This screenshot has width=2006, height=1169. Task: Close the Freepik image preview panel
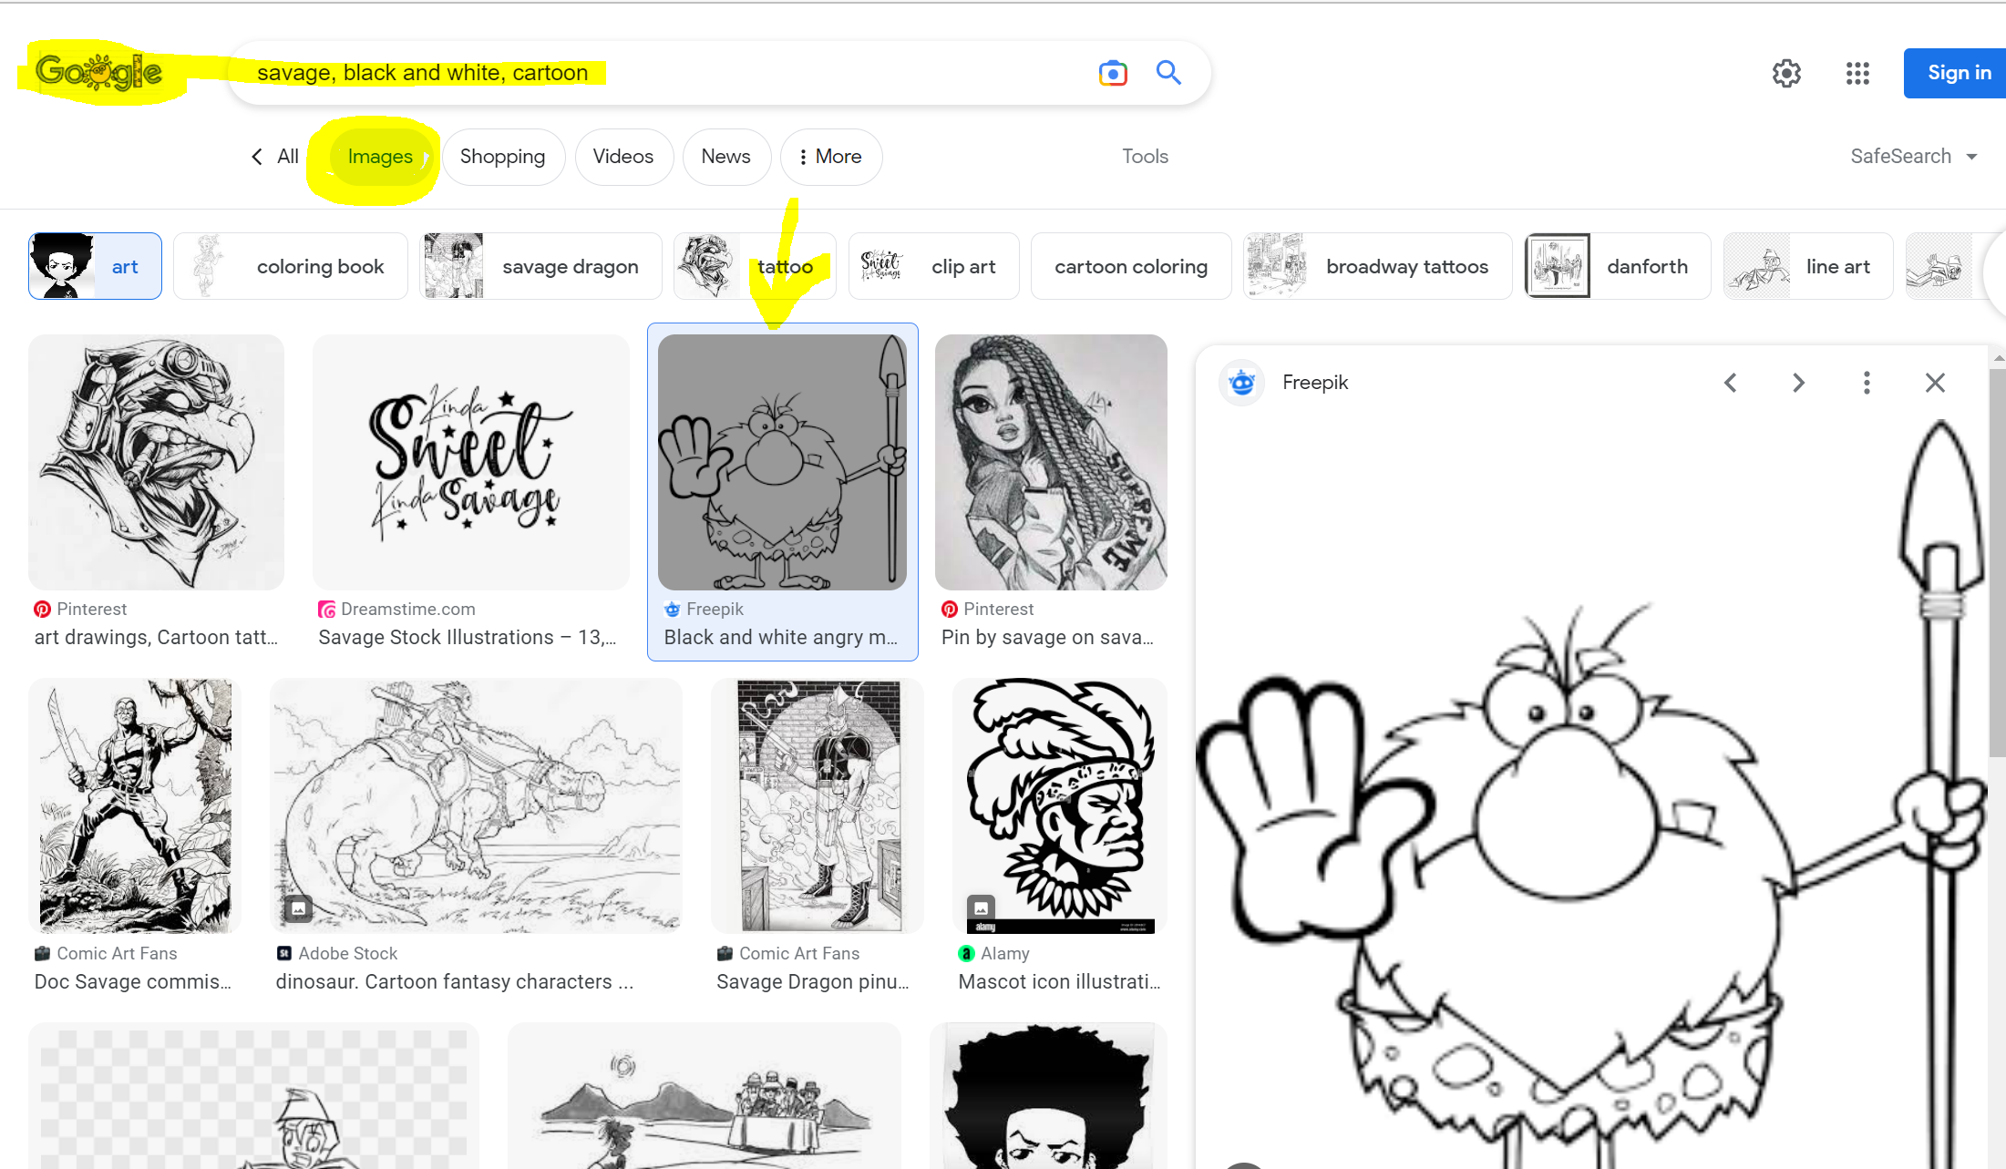click(1934, 382)
